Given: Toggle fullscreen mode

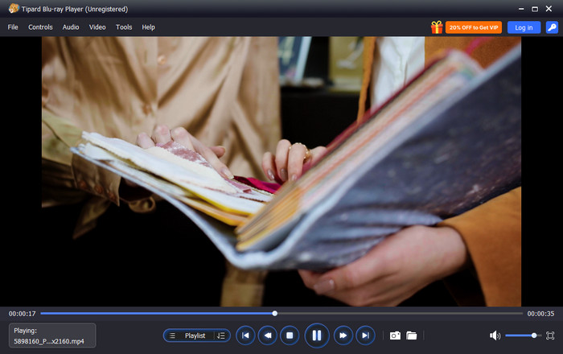Looking at the screenshot, I should coord(550,335).
